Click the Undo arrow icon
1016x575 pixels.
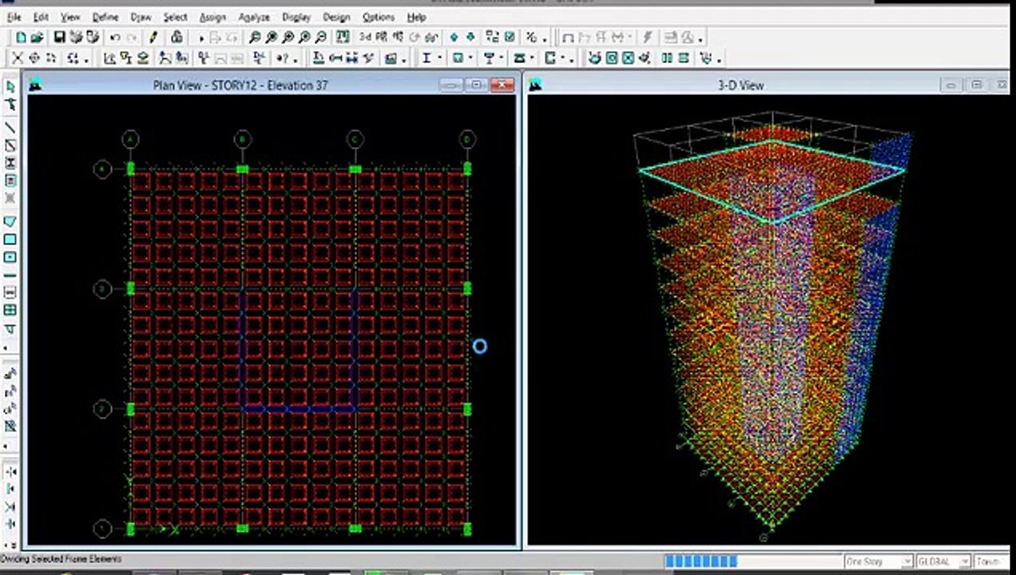pyautogui.click(x=115, y=38)
